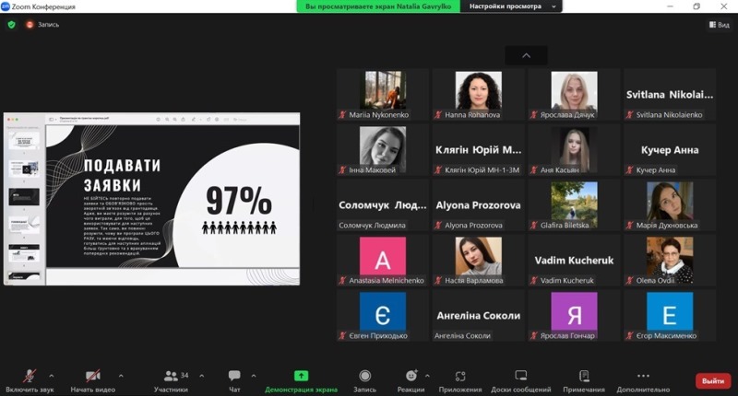Select Ярослав Гончар avatar tile
738x396 pixels.
(x=574, y=315)
